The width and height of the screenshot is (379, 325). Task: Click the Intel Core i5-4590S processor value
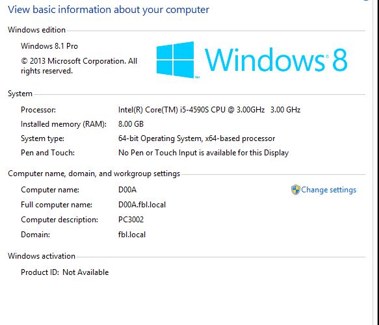coord(209,110)
